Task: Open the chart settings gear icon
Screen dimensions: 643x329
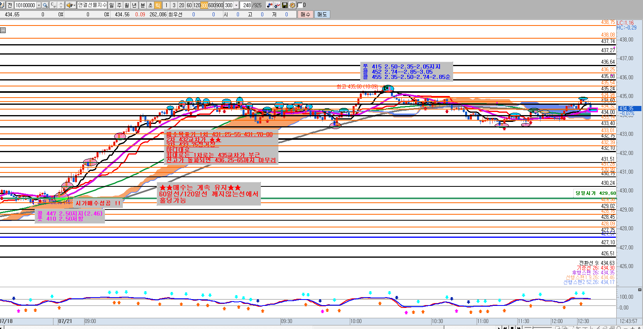Action: (292, 5)
